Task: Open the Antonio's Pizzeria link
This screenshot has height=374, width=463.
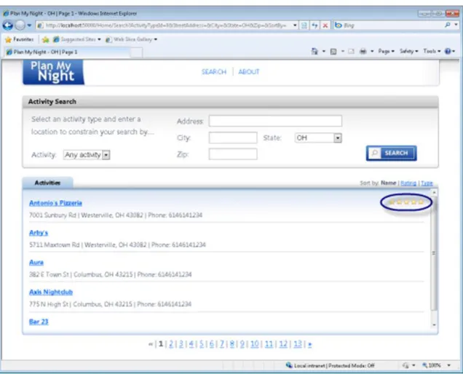Action: click(55, 203)
